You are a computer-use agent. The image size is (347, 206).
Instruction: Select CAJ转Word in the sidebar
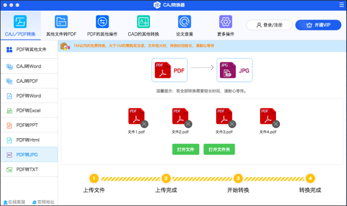coord(29,66)
